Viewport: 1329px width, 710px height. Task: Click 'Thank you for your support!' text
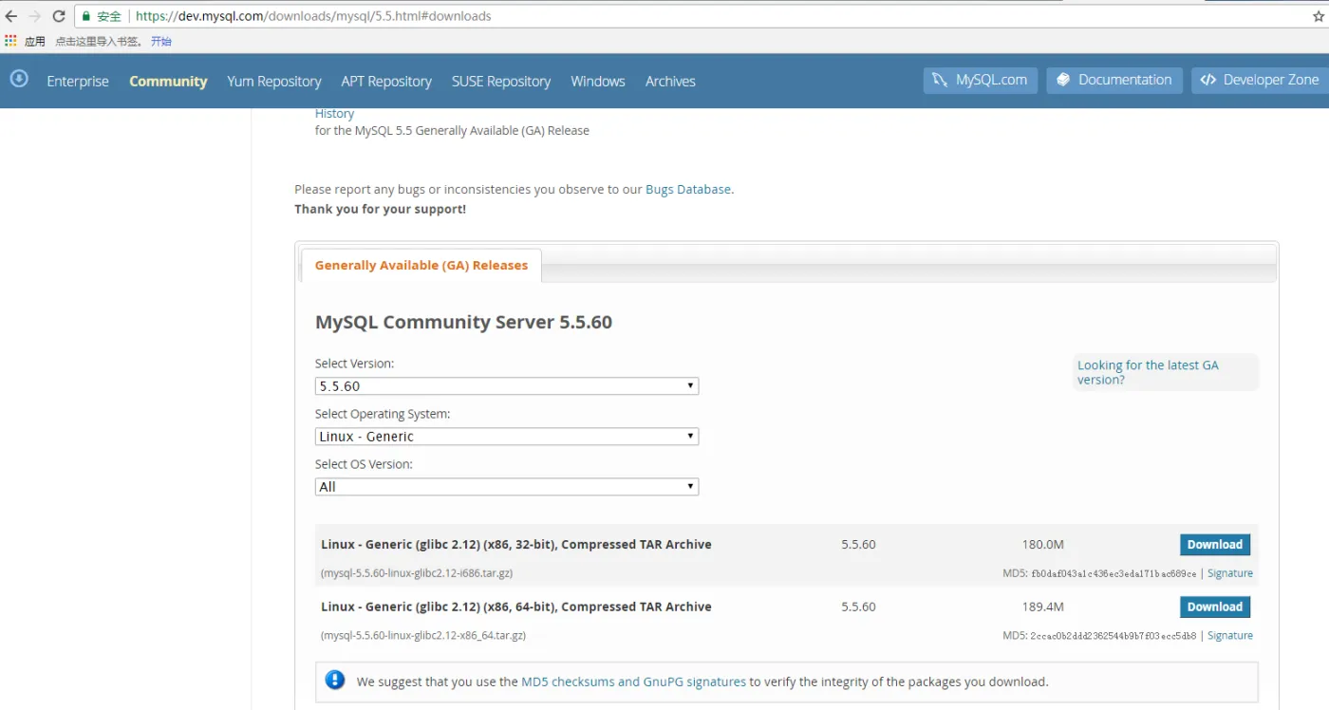coord(380,209)
